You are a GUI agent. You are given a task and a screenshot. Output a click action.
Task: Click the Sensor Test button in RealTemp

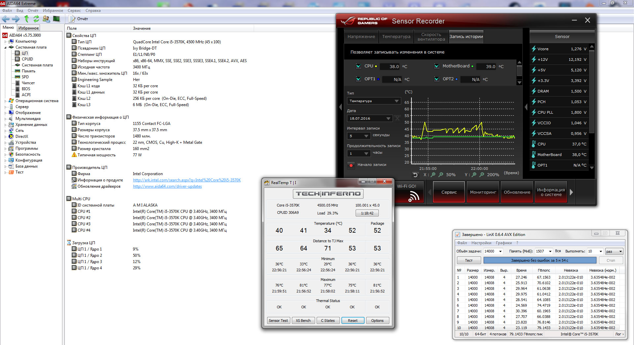[278, 321]
